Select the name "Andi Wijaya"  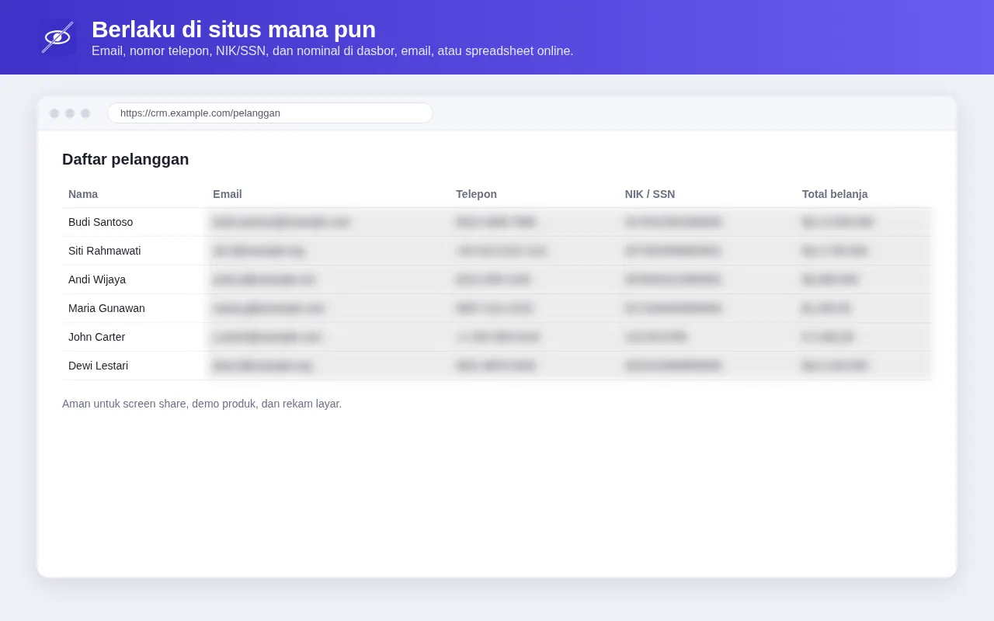tap(97, 279)
